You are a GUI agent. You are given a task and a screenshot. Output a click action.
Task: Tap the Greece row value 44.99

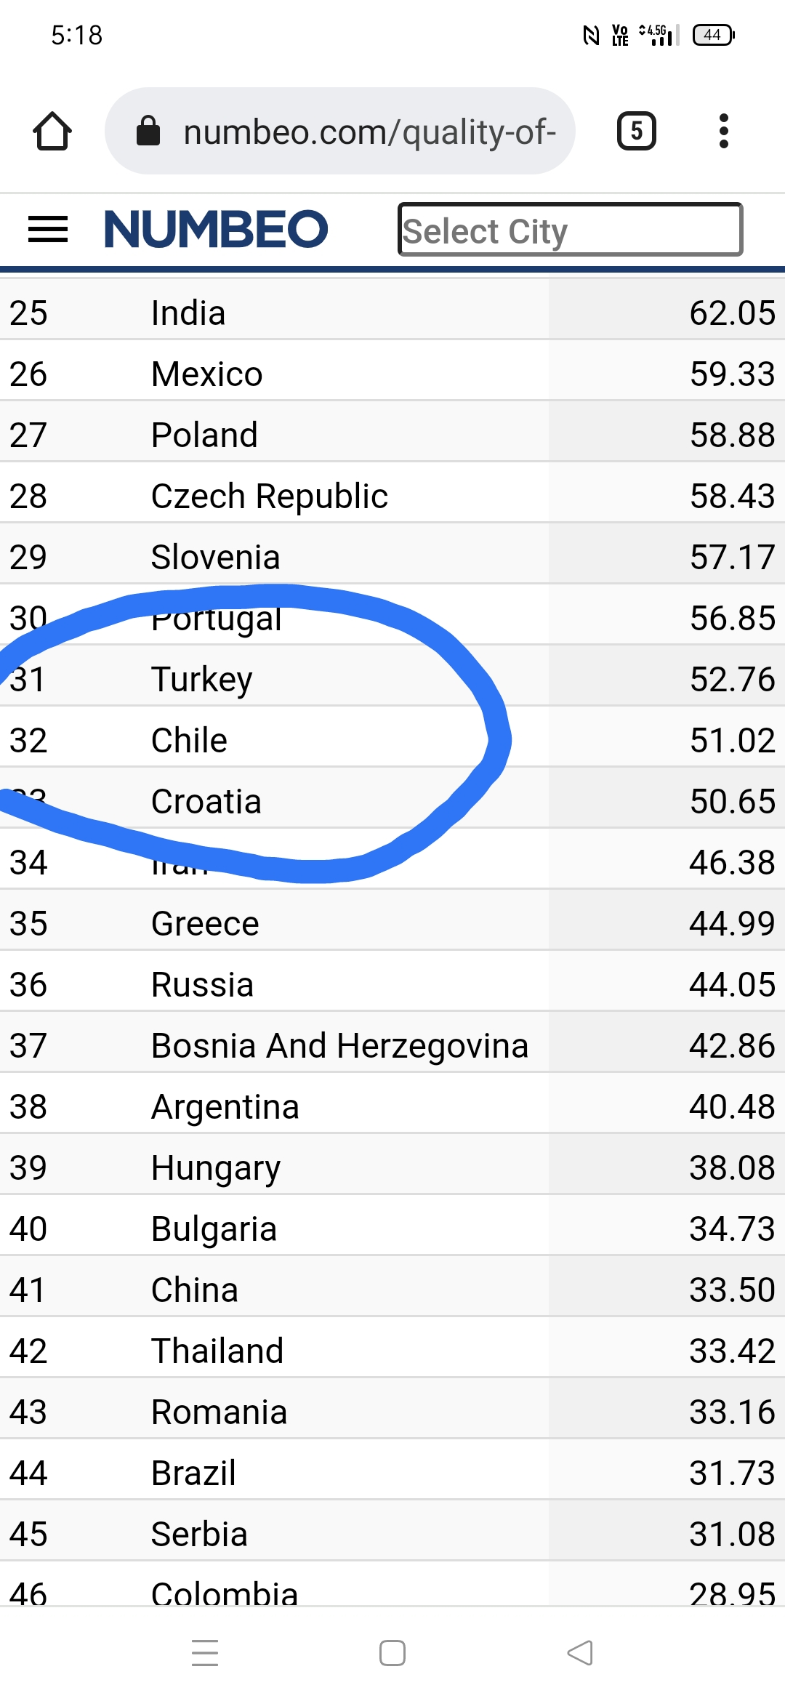732,923
